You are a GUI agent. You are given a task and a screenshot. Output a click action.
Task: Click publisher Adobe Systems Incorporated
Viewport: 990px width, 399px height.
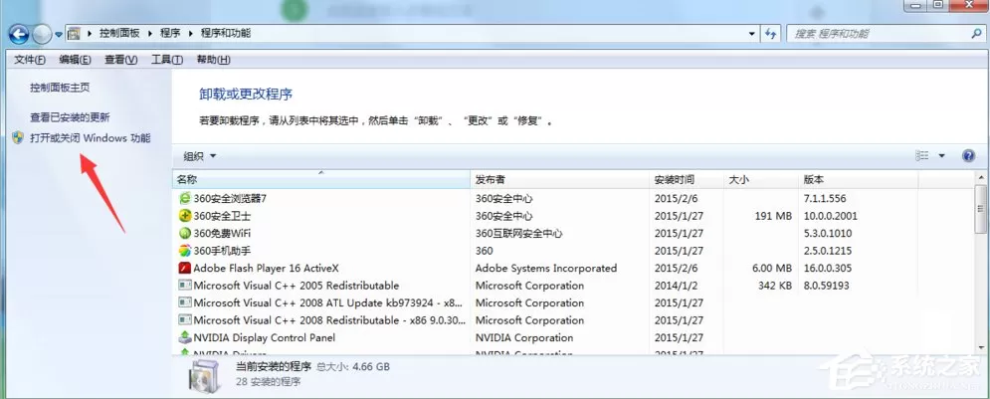[x=546, y=269]
